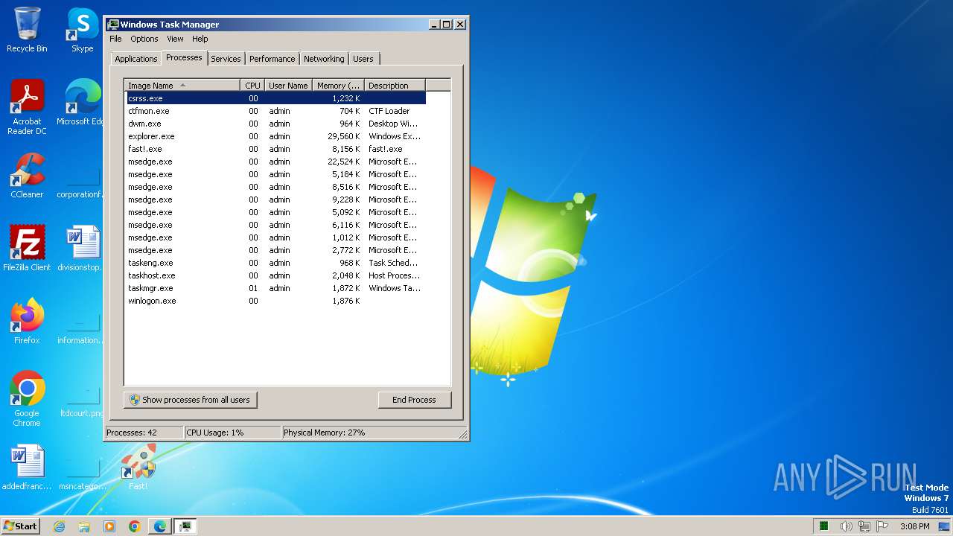Select msedge.exe using 1,012 K memory
The width and height of the screenshot is (953, 536).
(x=275, y=237)
